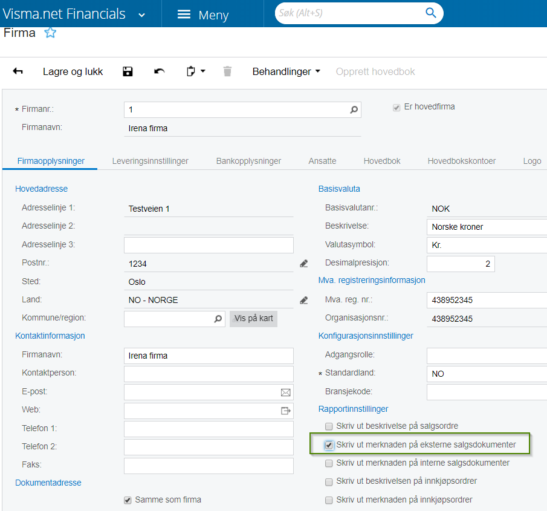Click the Bransjekode input field
Image resolution: width=547 pixels, height=511 pixels.
(x=487, y=392)
